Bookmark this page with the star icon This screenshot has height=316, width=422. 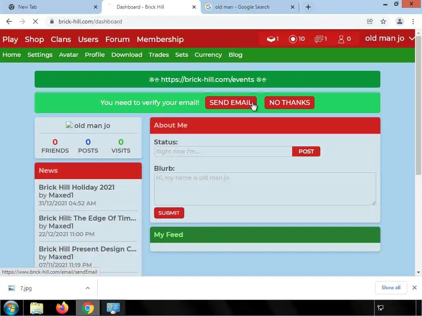point(383,21)
